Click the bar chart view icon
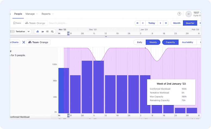211x129 pixels. click(38, 32)
